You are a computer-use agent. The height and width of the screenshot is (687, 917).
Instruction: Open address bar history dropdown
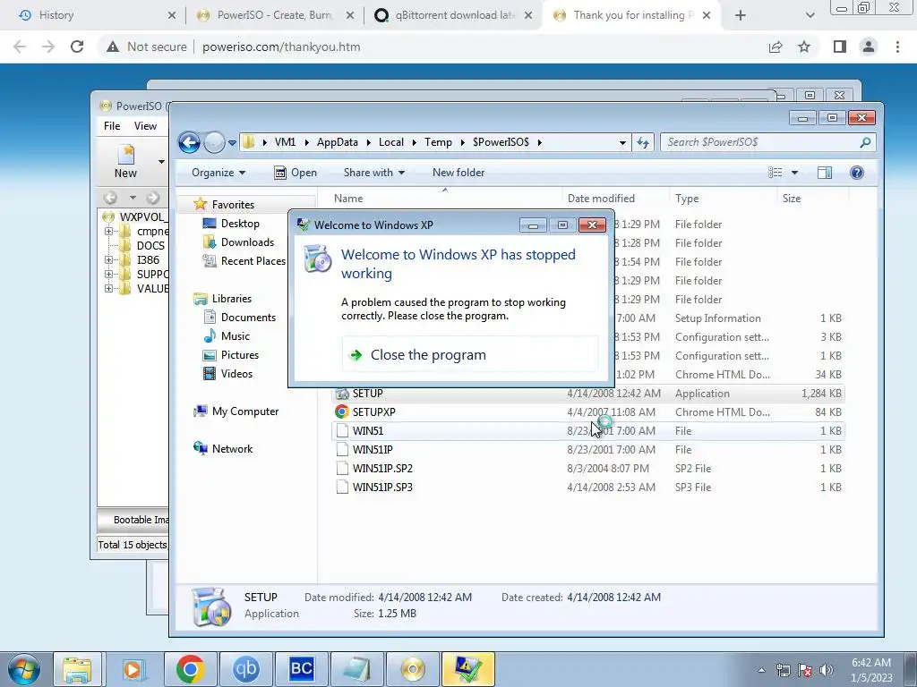coord(622,142)
